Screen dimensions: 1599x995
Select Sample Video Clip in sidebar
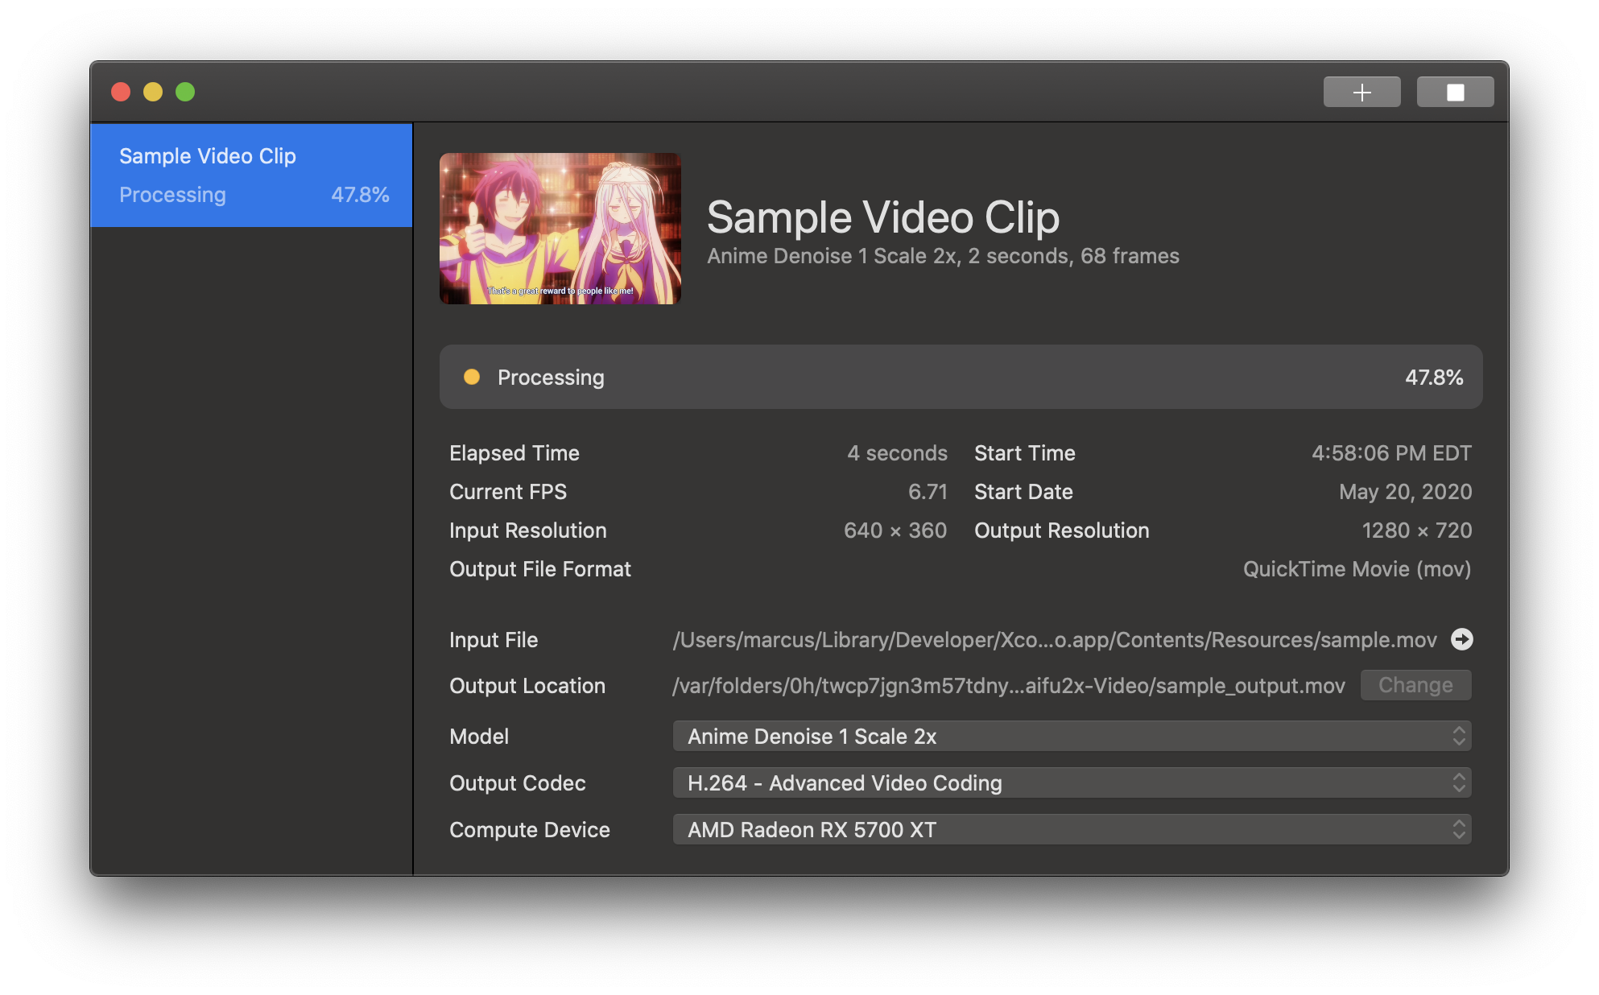(x=251, y=175)
